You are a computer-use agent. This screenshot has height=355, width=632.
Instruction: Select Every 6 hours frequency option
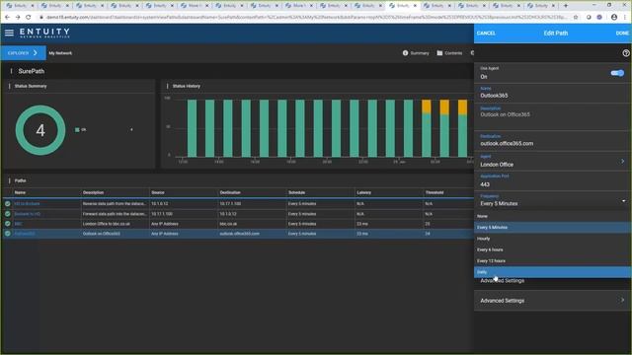click(552, 249)
